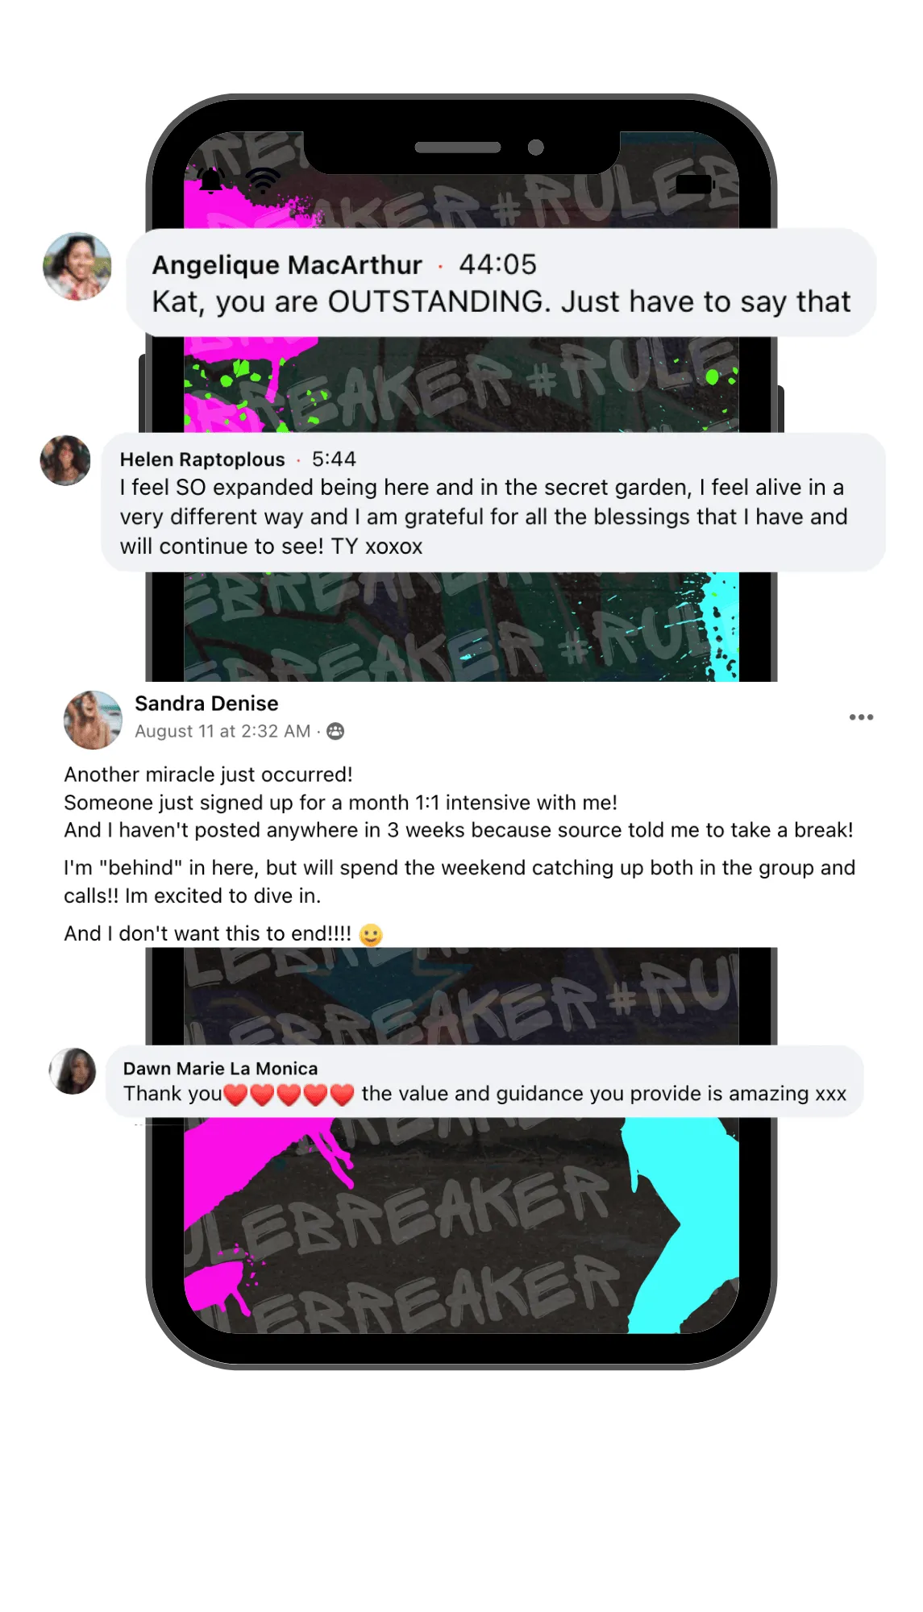Screen dimensions: 923x1612
Task: Click the group audience icon beside the post date
Action: tap(336, 731)
